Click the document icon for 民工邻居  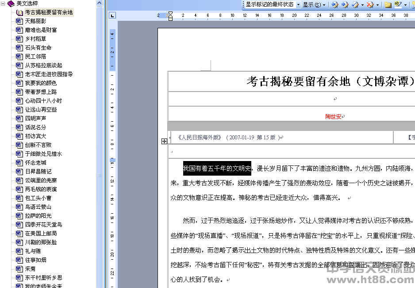click(x=19, y=56)
